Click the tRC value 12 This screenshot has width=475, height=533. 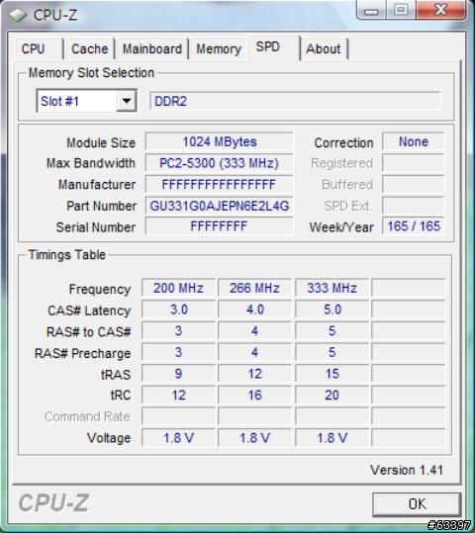179,396
